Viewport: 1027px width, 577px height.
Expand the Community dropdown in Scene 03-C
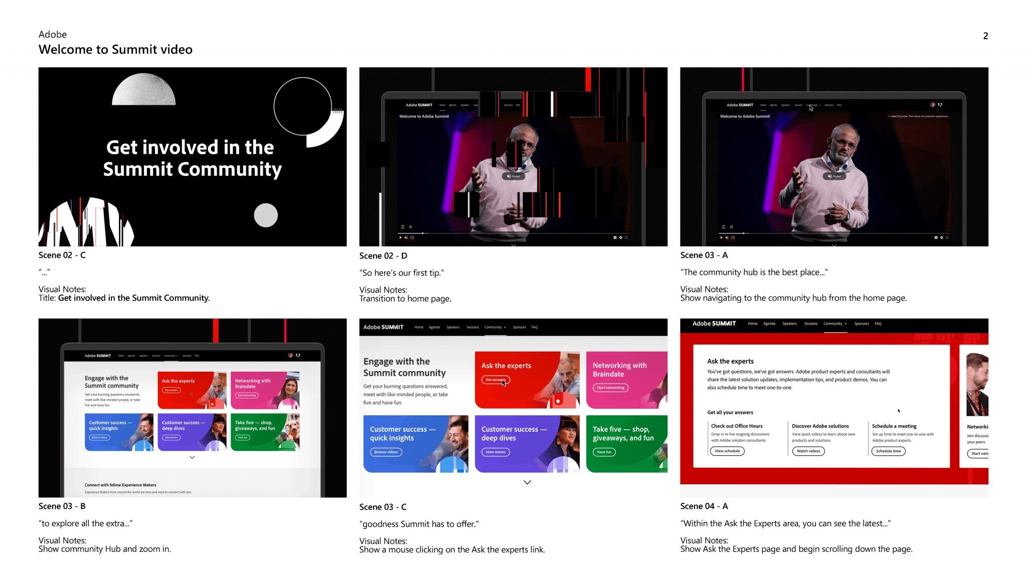click(495, 327)
